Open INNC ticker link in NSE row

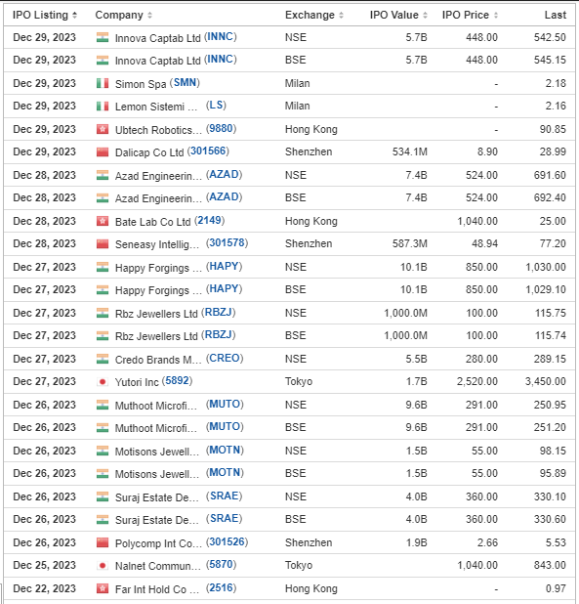coord(221,37)
